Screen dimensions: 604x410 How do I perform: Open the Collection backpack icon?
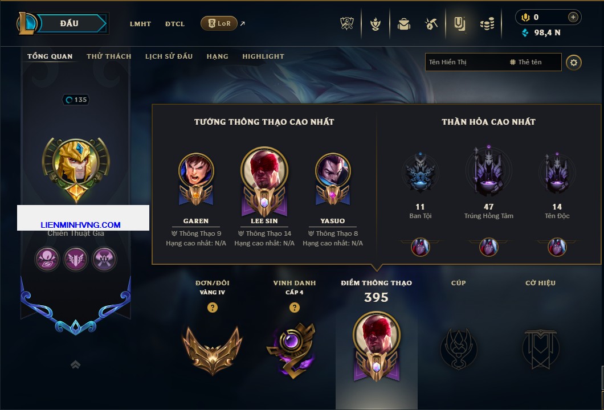(403, 24)
